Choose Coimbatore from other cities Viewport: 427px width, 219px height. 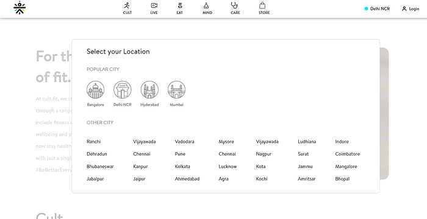coord(348,154)
